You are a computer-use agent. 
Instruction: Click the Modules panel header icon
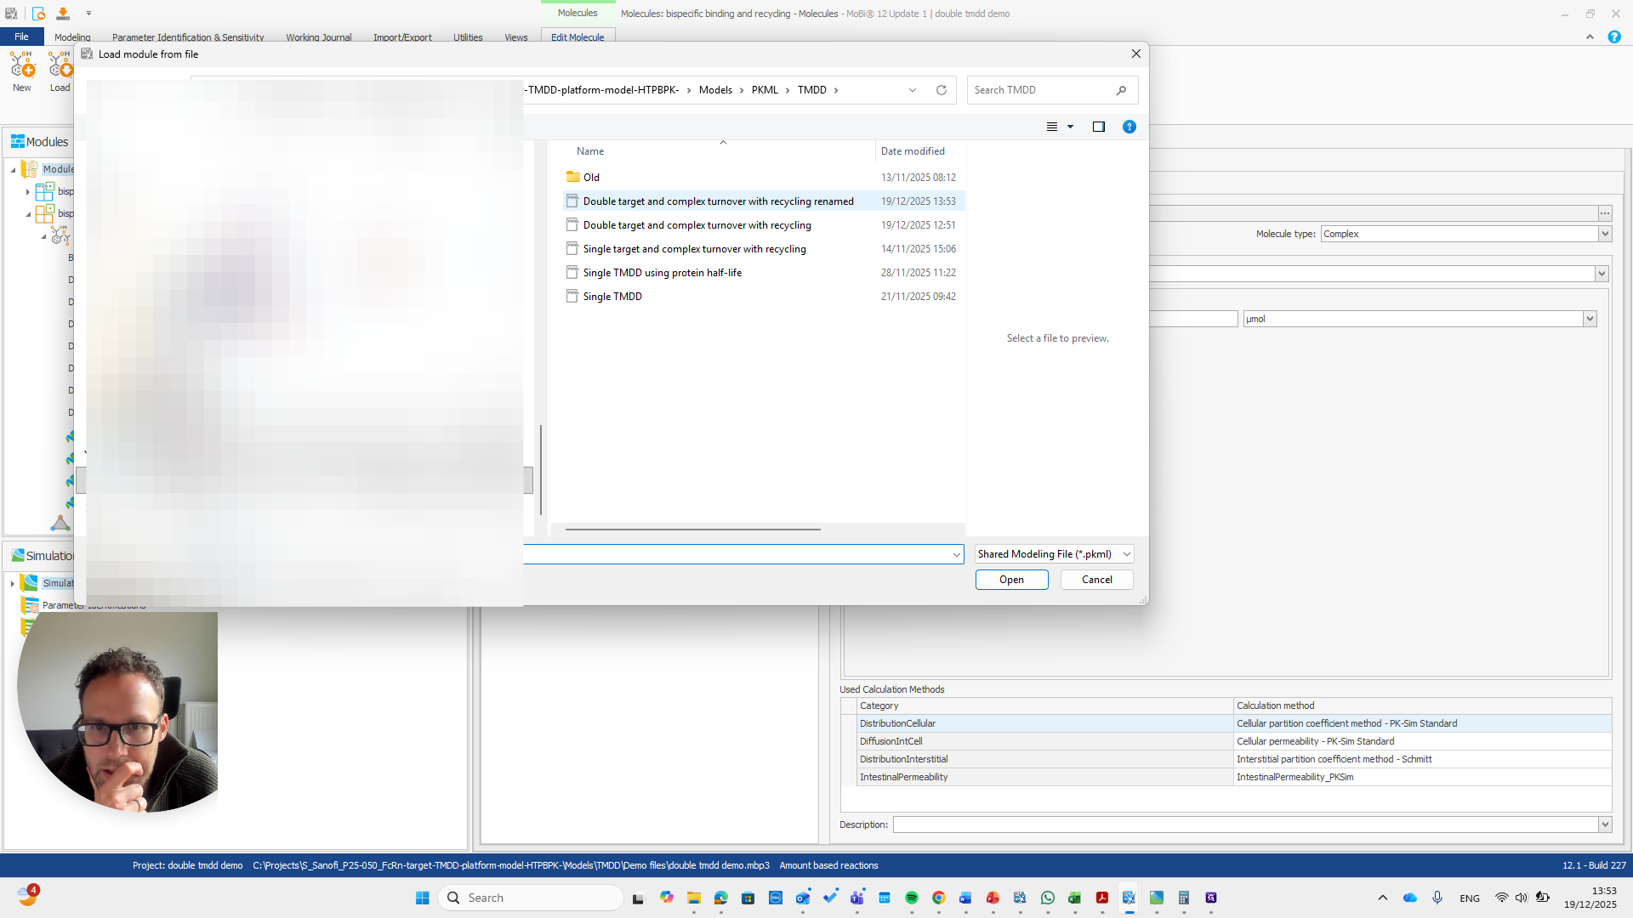click(18, 141)
